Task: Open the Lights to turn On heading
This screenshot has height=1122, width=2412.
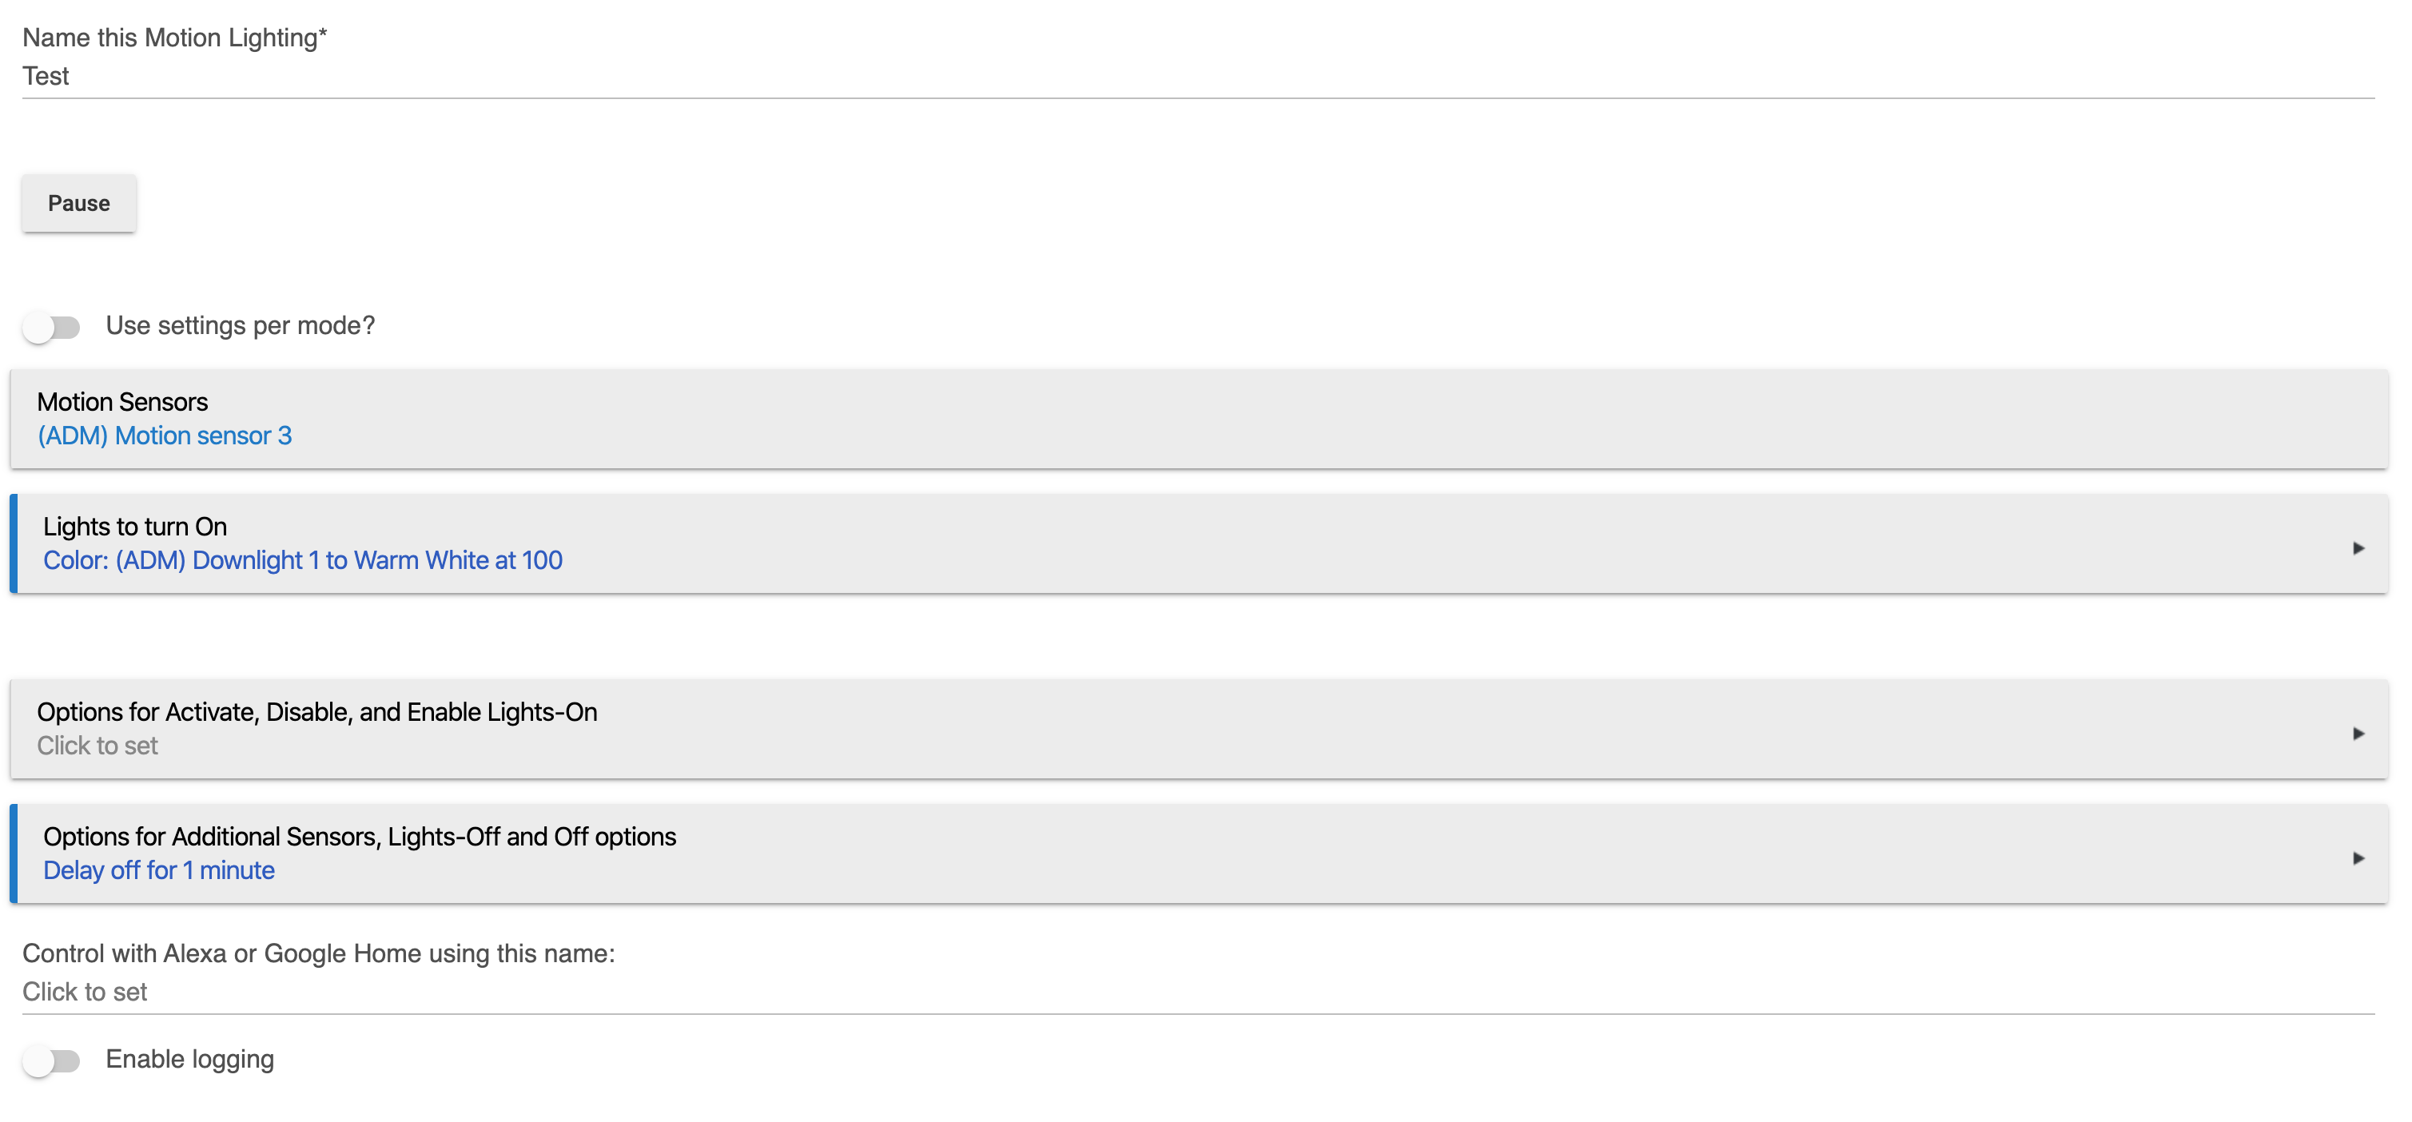Action: pos(135,527)
